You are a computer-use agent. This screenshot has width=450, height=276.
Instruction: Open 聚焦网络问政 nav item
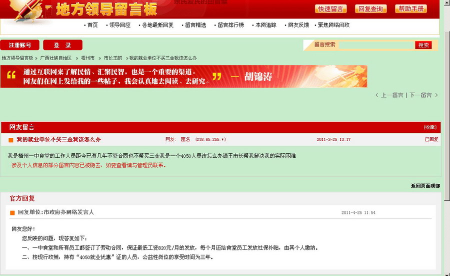(x=333, y=25)
